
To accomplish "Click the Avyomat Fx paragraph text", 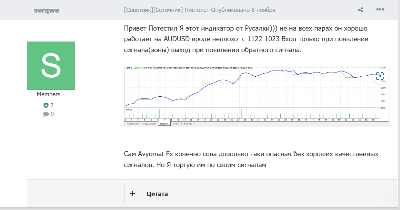I will 251,159.
